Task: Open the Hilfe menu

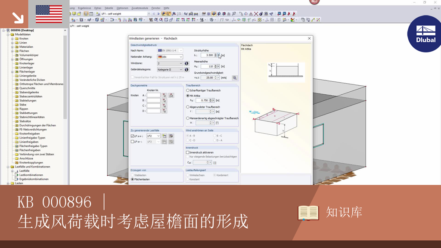Action: click(167, 8)
